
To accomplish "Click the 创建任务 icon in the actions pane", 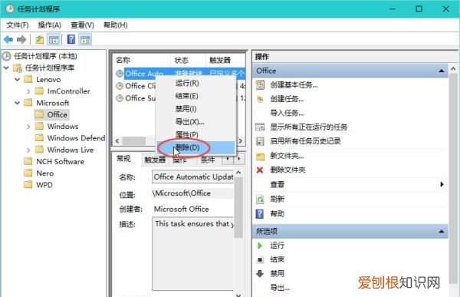I will pyautogui.click(x=260, y=99).
